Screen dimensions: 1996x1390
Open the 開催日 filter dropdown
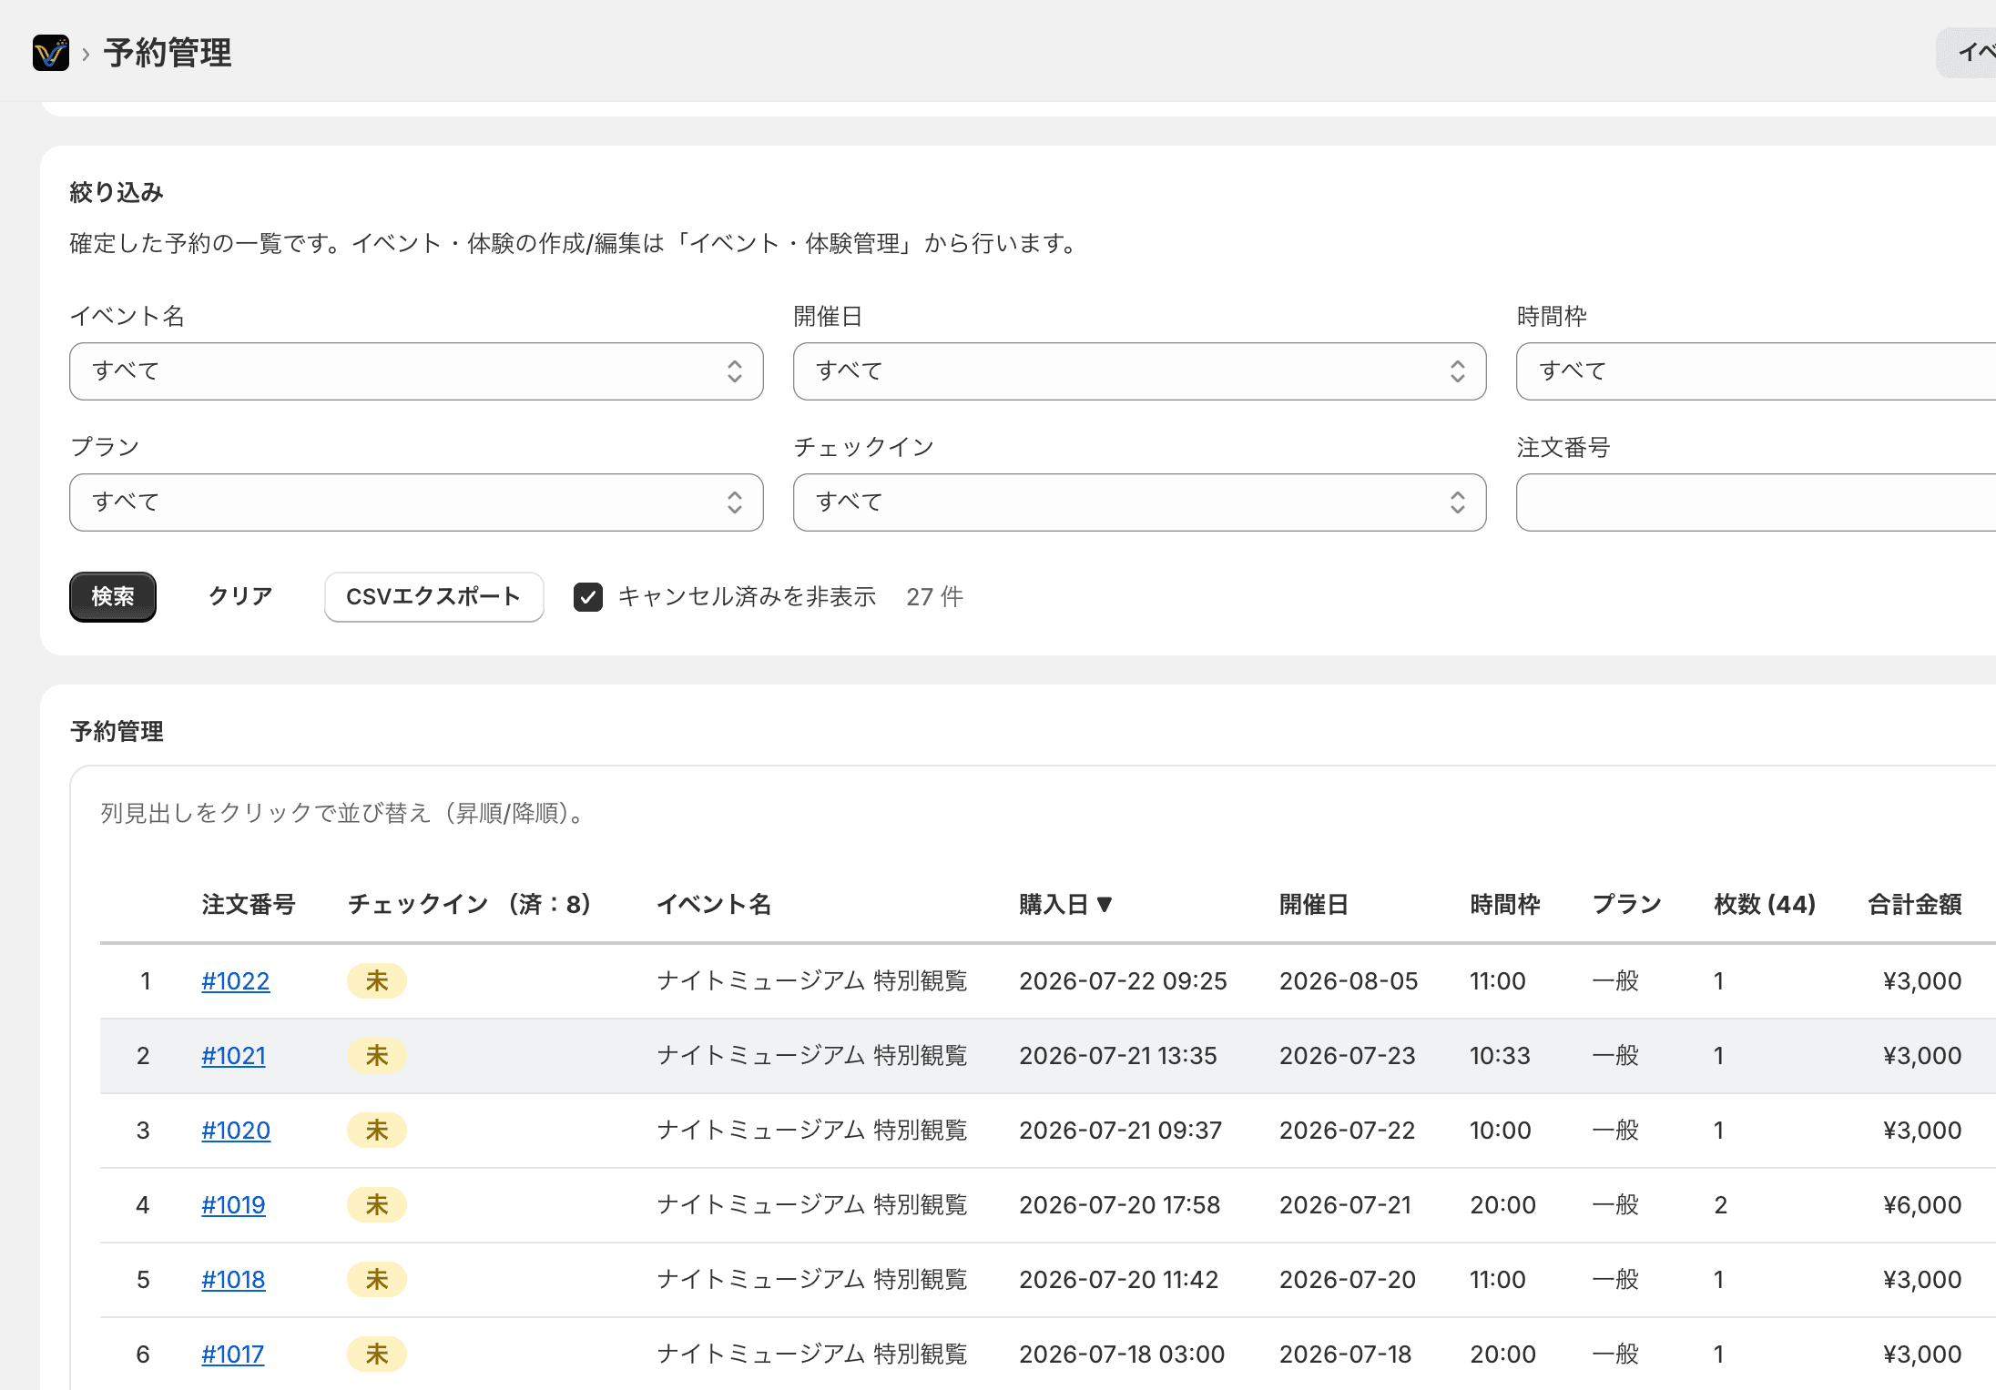pyautogui.click(x=1139, y=371)
